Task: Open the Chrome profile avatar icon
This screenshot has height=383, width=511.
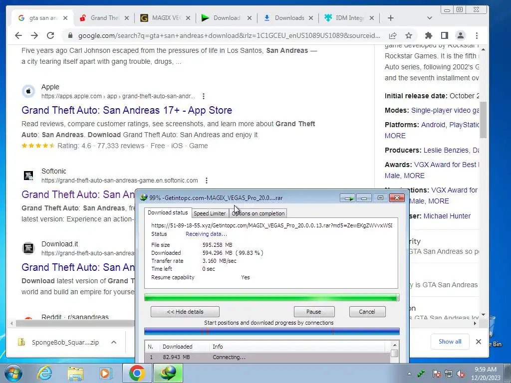Action: click(460, 35)
